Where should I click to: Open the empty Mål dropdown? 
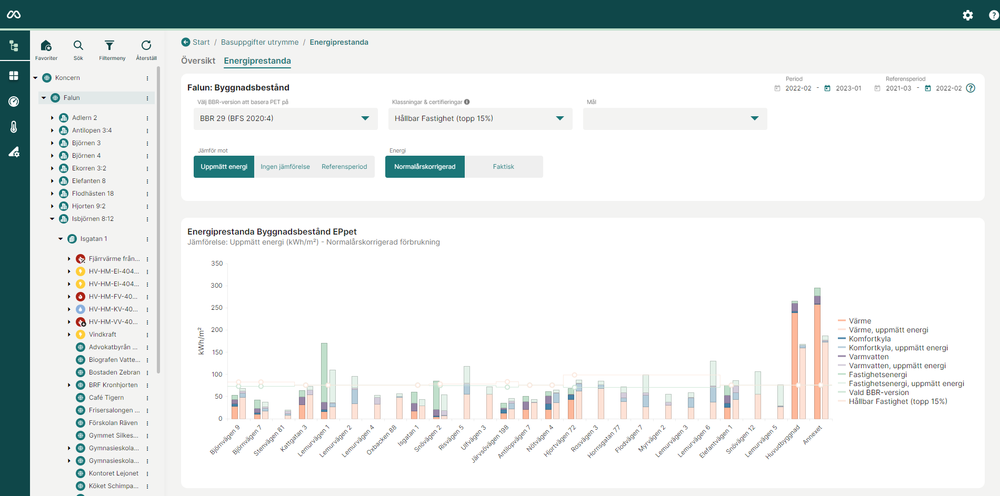[x=675, y=118]
